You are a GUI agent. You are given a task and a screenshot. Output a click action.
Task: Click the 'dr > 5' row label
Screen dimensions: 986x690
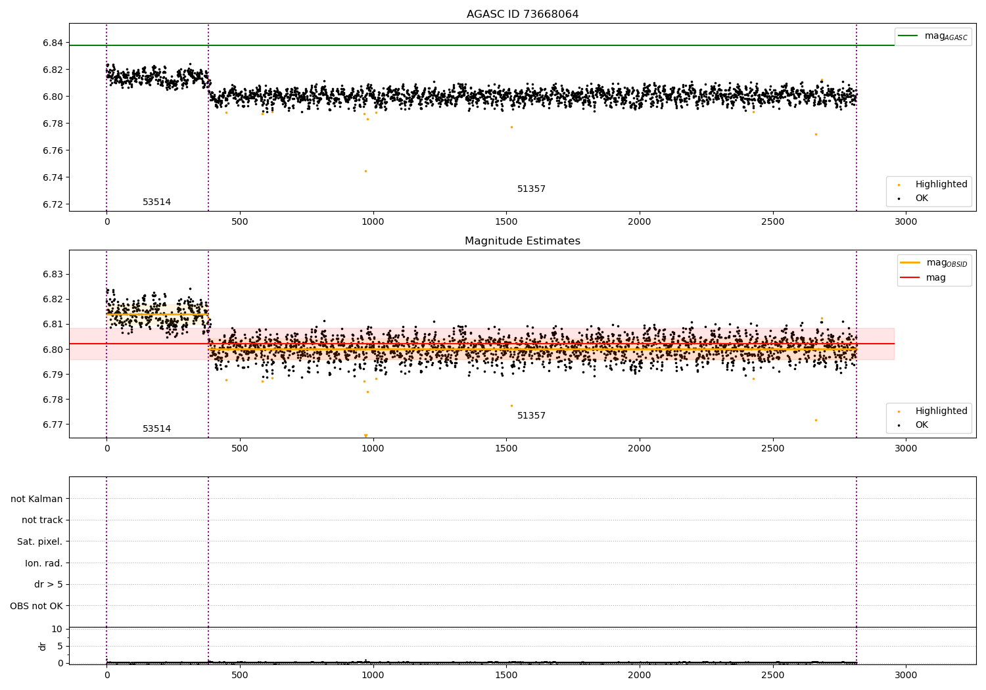[49, 585]
